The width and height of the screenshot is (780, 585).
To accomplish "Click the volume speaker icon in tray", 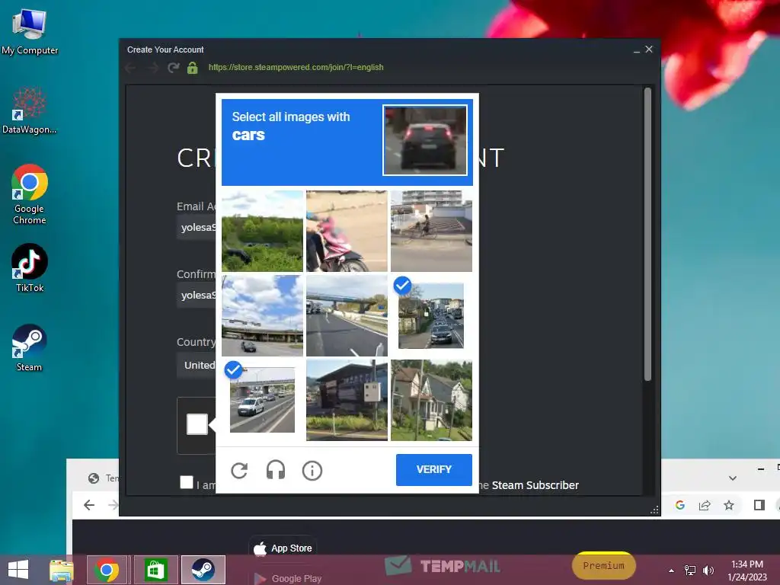I will 708,571.
